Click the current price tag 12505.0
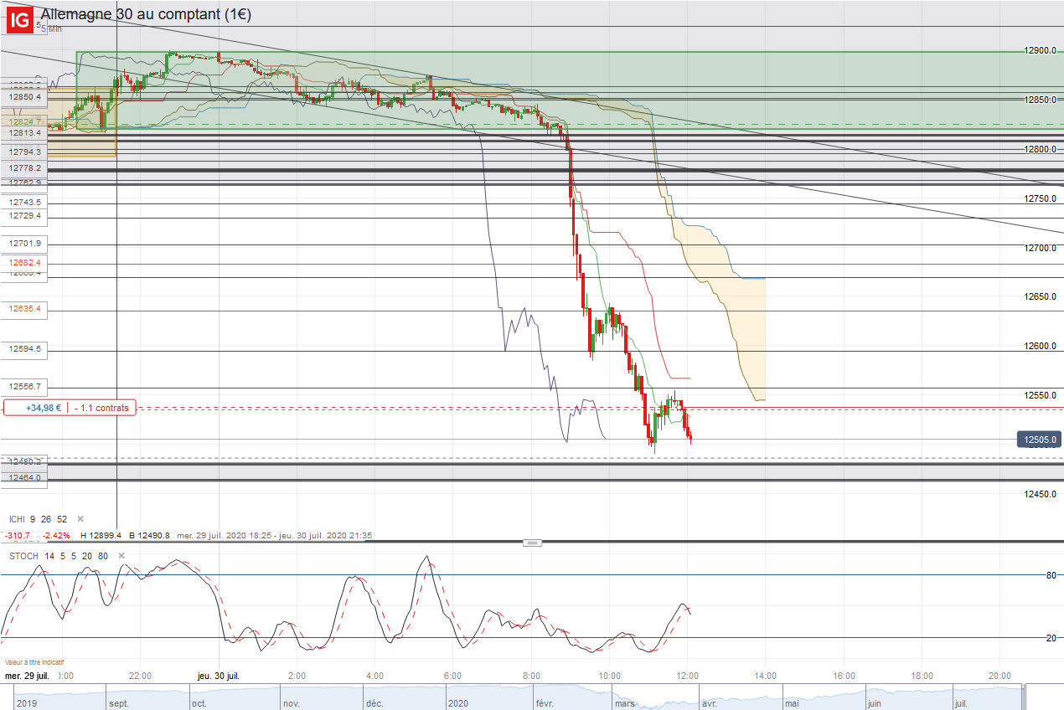Image resolution: width=1064 pixels, height=710 pixels. (1040, 439)
